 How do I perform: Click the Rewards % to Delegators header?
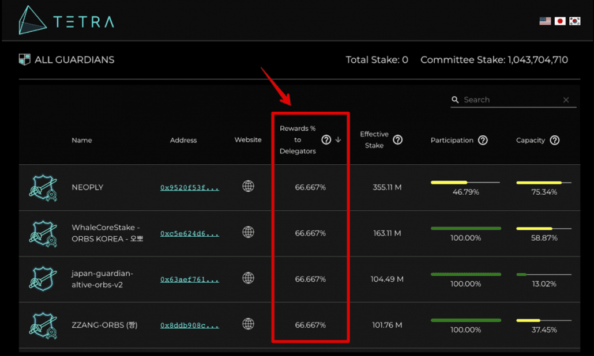click(x=298, y=139)
